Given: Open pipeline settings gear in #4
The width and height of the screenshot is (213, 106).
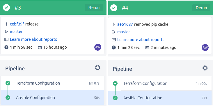Looking at the screenshot, I should pyautogui.click(x=205, y=68).
